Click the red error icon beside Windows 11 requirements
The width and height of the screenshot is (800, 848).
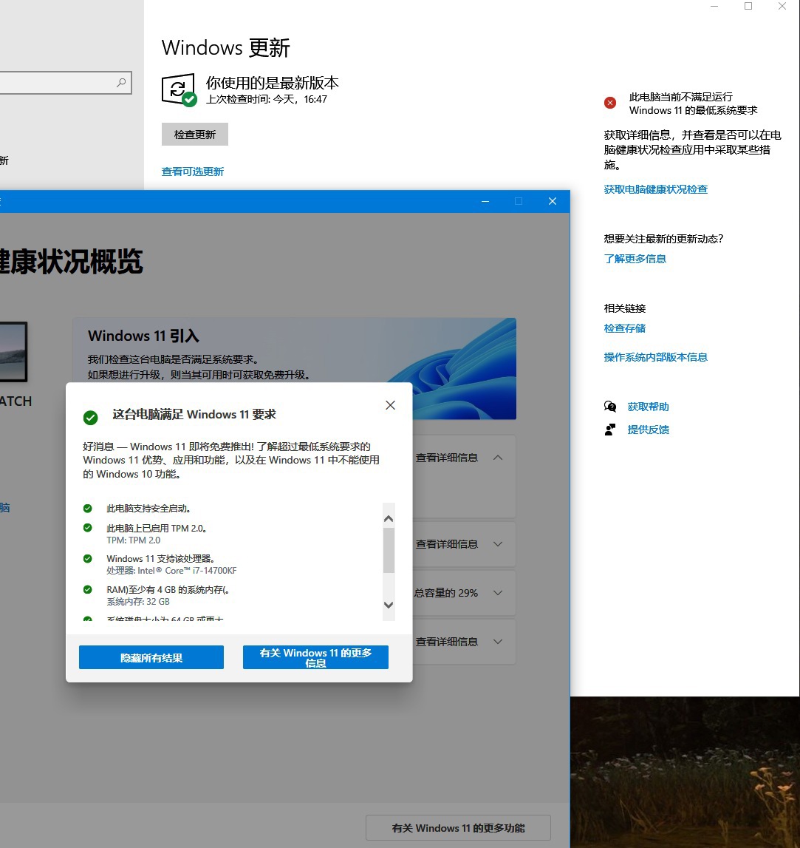coord(610,103)
